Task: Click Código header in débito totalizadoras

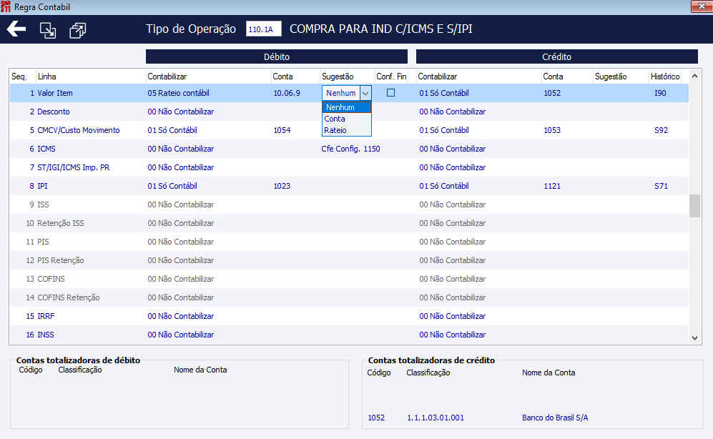Action: tap(31, 370)
